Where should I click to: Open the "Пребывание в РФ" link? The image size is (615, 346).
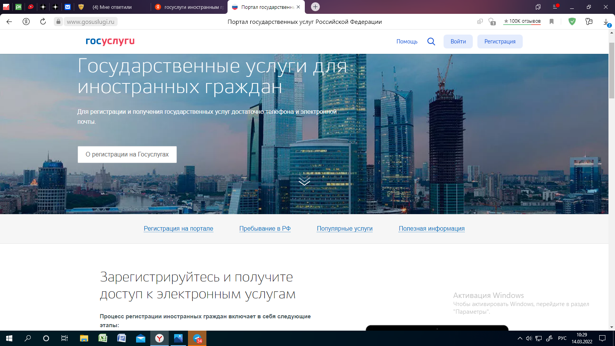coord(265,228)
